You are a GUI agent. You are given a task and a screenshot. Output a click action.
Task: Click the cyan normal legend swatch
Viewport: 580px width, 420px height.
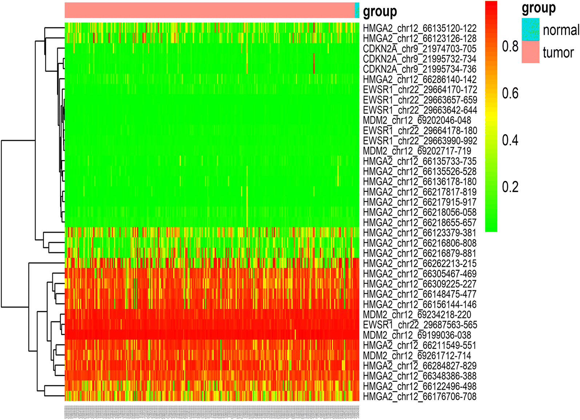click(x=531, y=29)
